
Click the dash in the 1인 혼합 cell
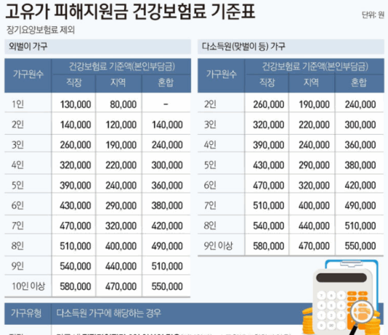coord(166,104)
